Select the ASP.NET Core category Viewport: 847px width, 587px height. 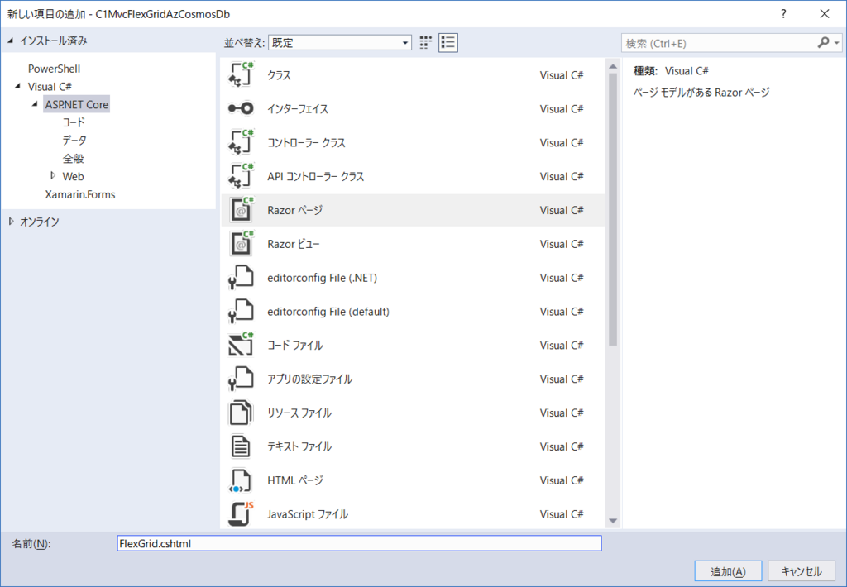click(x=77, y=104)
